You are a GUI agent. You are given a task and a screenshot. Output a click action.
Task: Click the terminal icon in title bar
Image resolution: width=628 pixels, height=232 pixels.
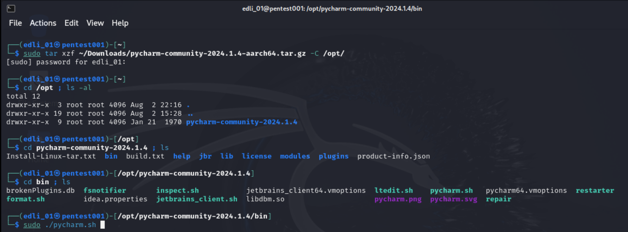pyautogui.click(x=11, y=9)
